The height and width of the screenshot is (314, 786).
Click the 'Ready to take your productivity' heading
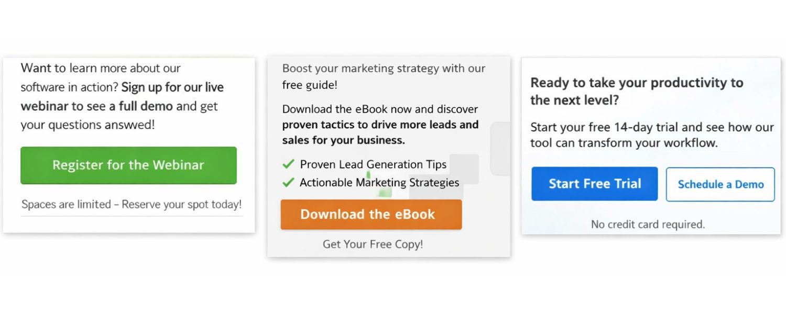[x=637, y=83]
